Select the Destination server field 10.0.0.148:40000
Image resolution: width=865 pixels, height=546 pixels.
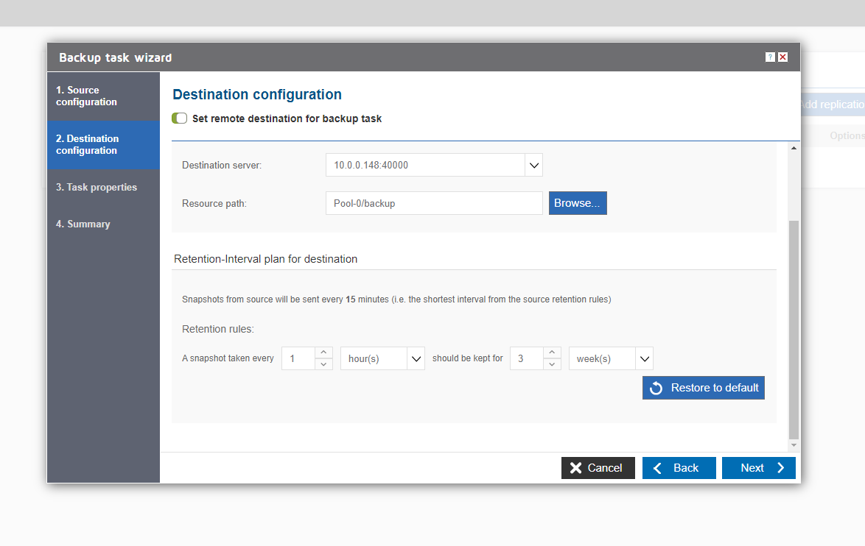click(425, 166)
